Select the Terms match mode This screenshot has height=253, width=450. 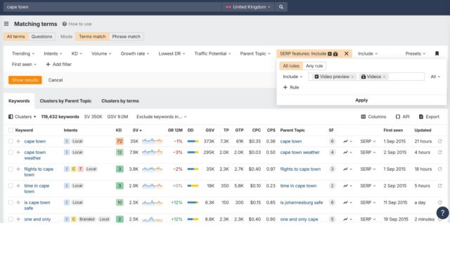click(x=92, y=37)
